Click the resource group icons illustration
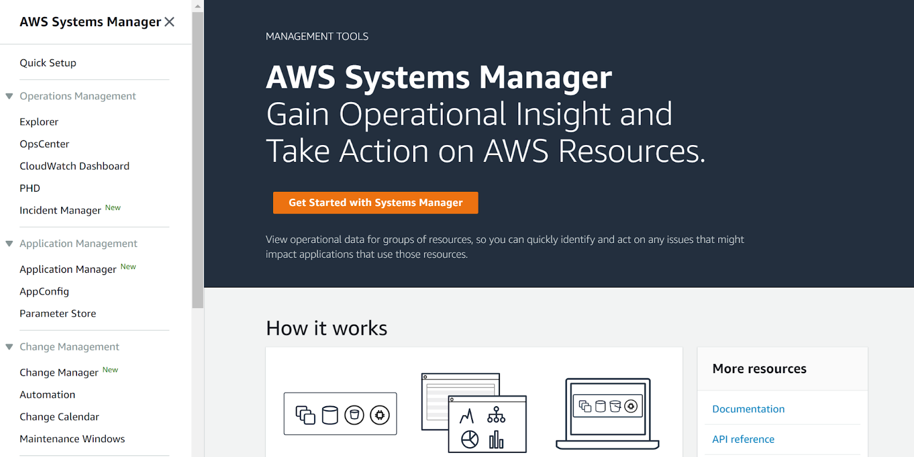 coord(340,414)
